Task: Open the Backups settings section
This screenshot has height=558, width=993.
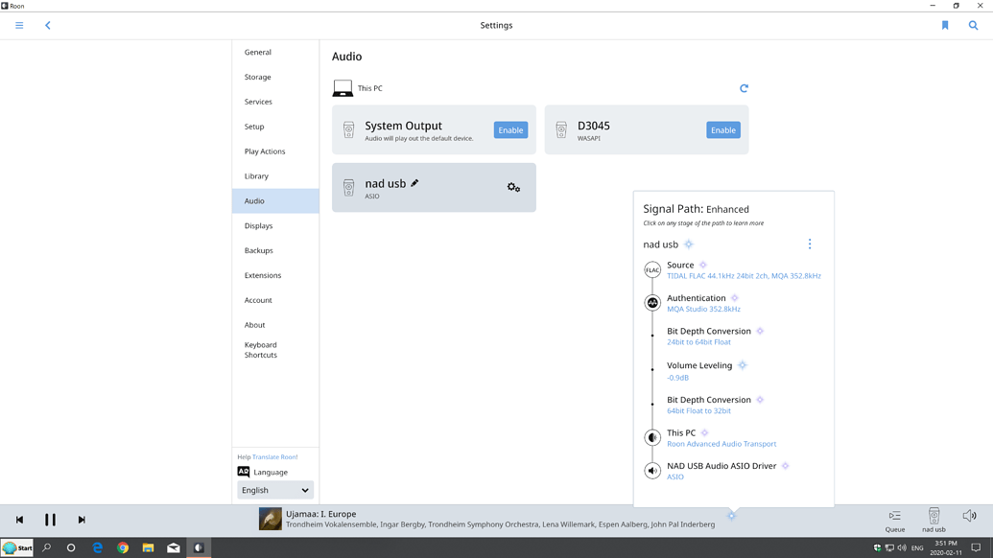Action: [257, 250]
